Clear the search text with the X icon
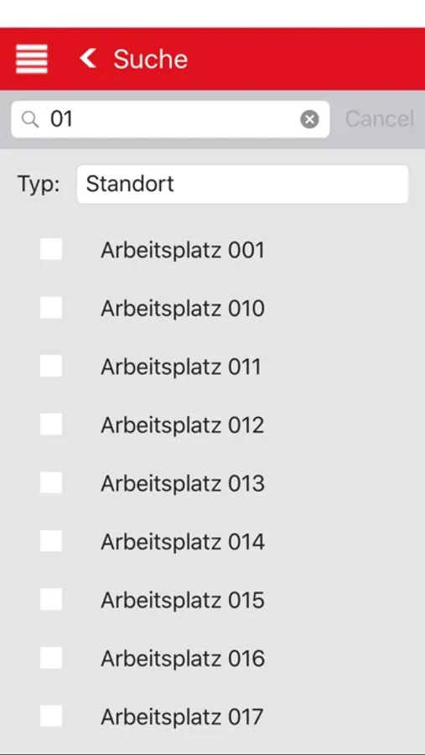This screenshot has height=755, width=425. click(x=309, y=119)
